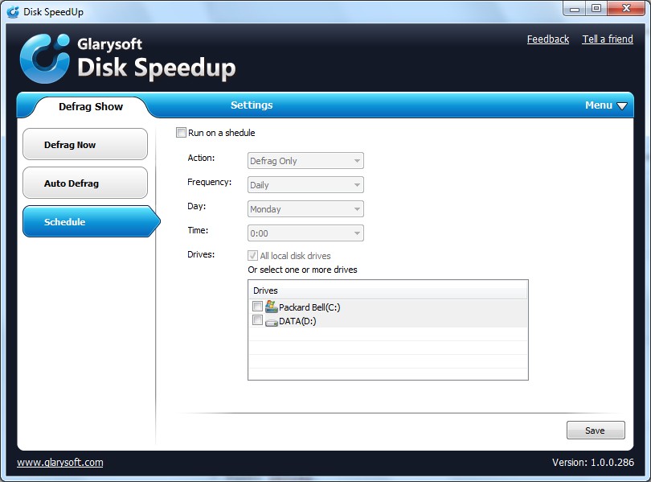651x482 pixels.
Task: Click the Drives column header
Action: [x=387, y=290]
